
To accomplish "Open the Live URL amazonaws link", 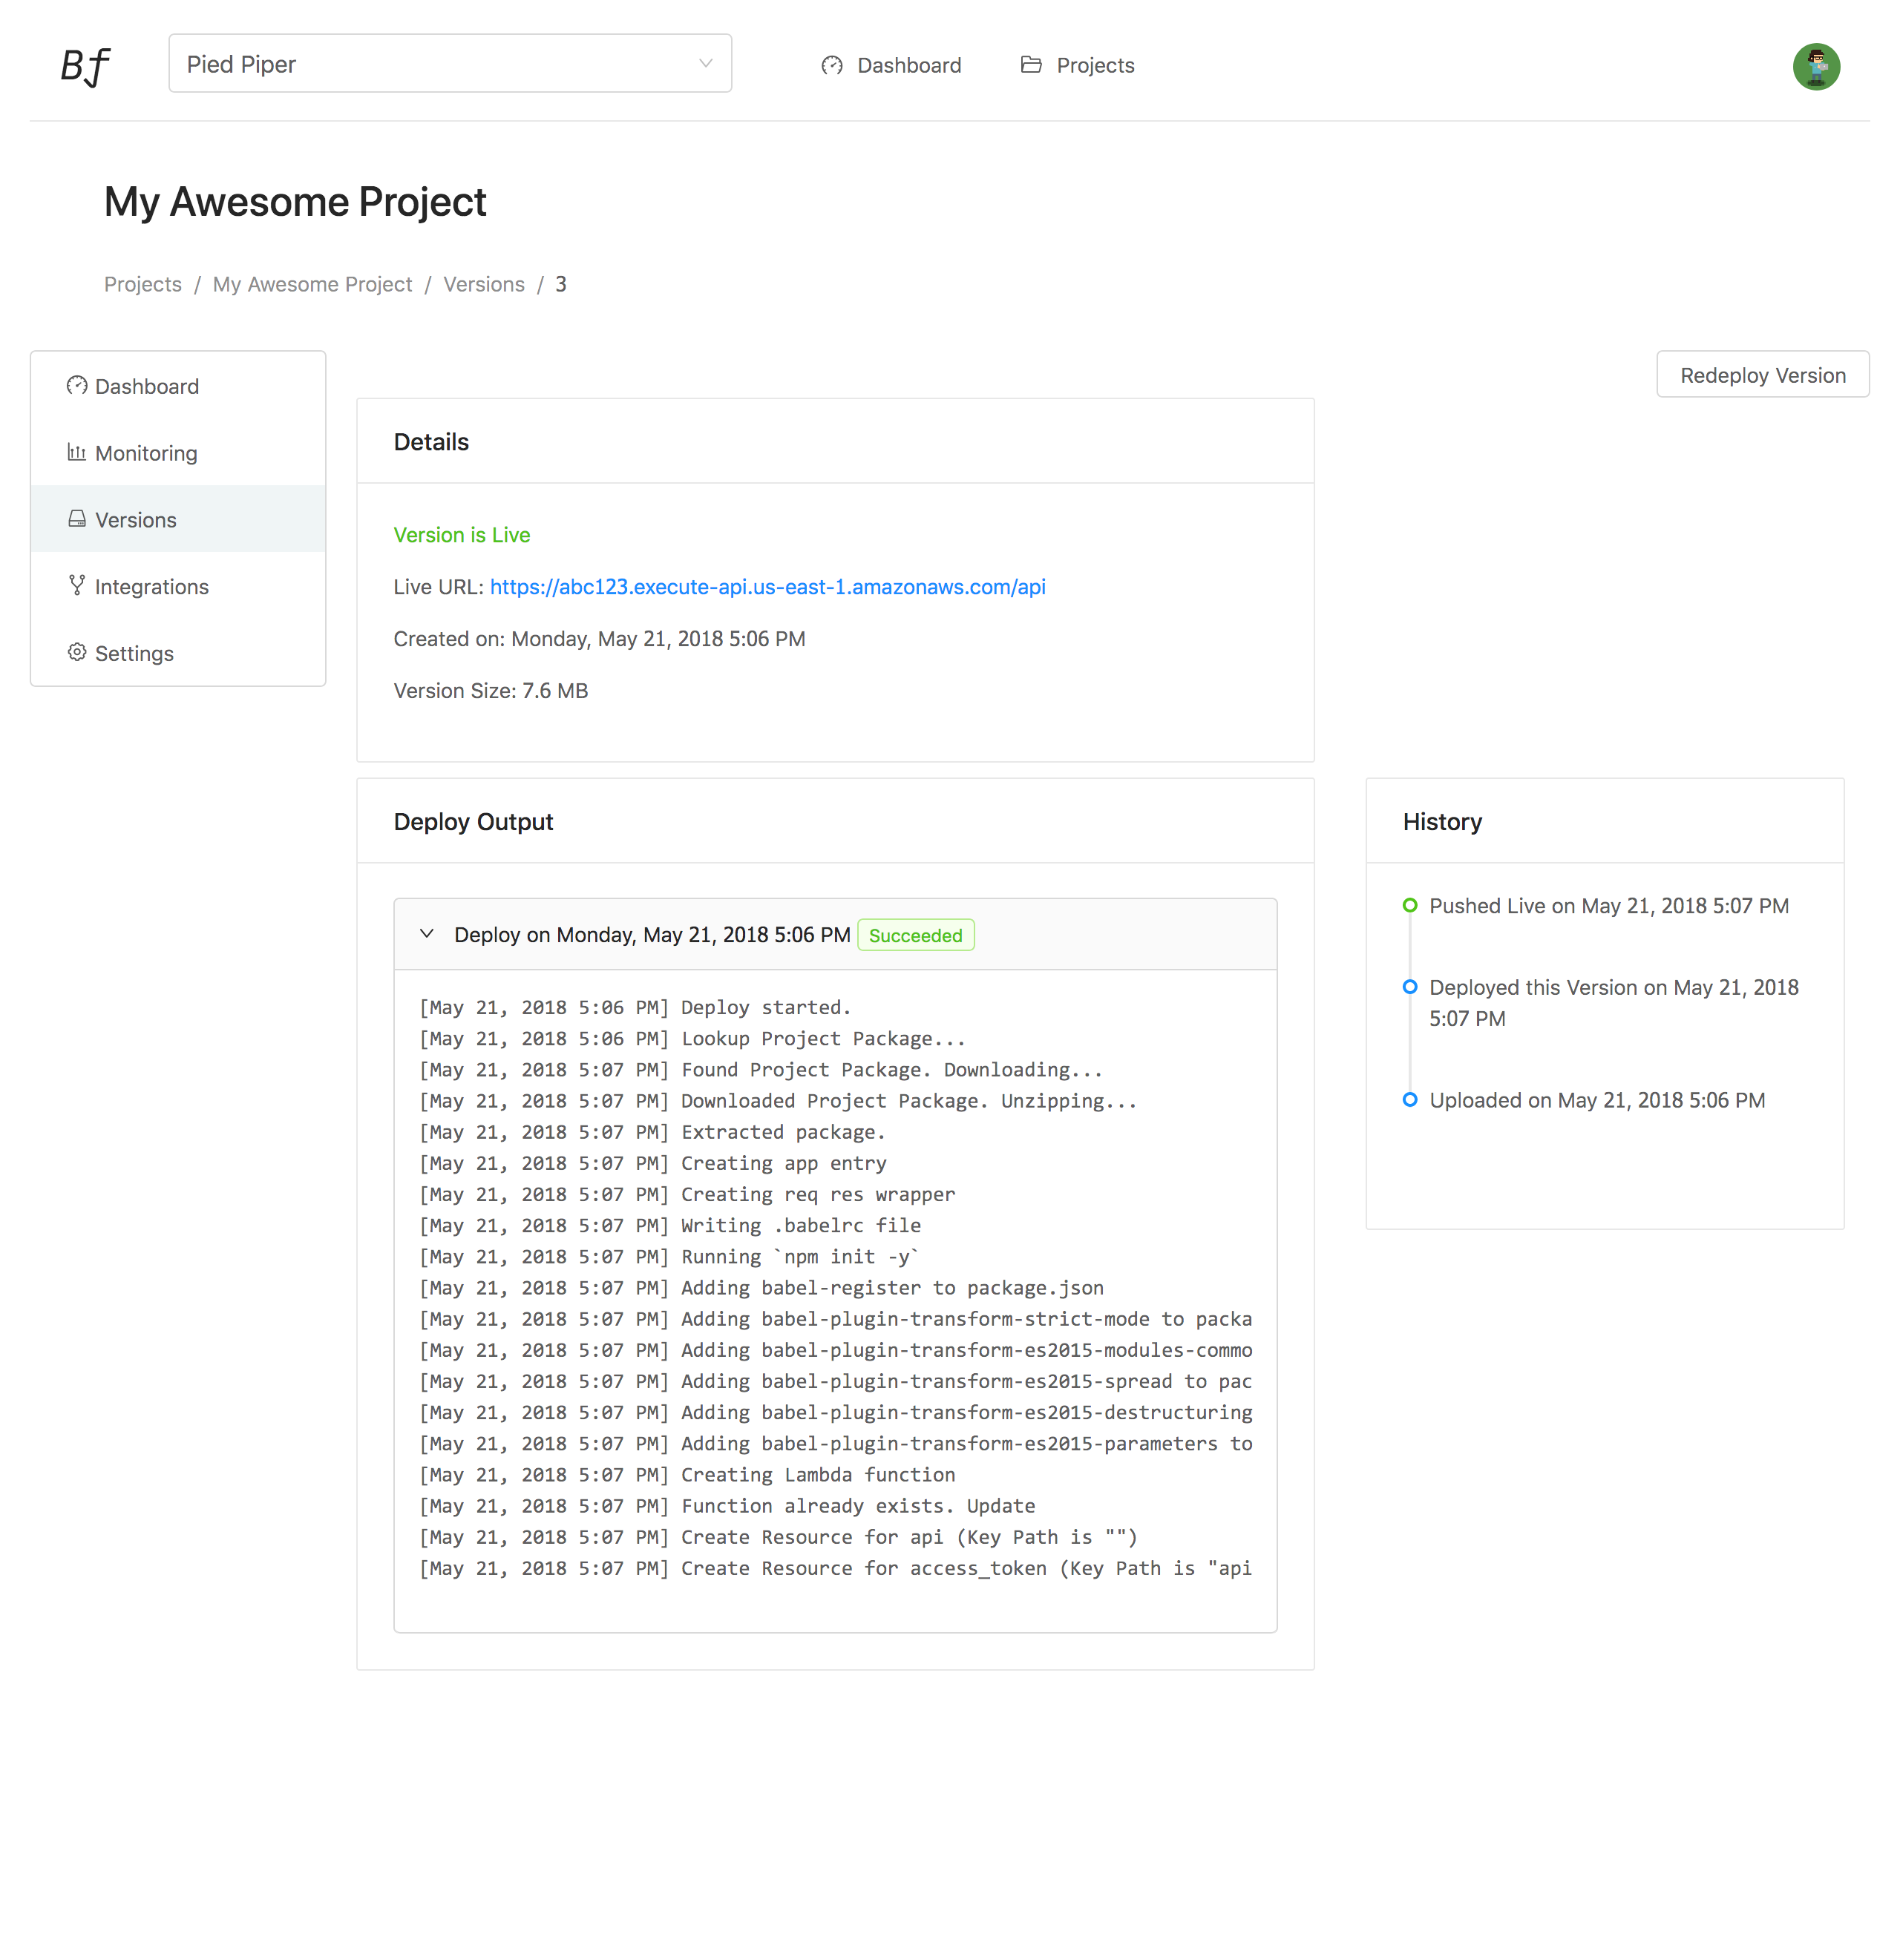I will coord(767,587).
